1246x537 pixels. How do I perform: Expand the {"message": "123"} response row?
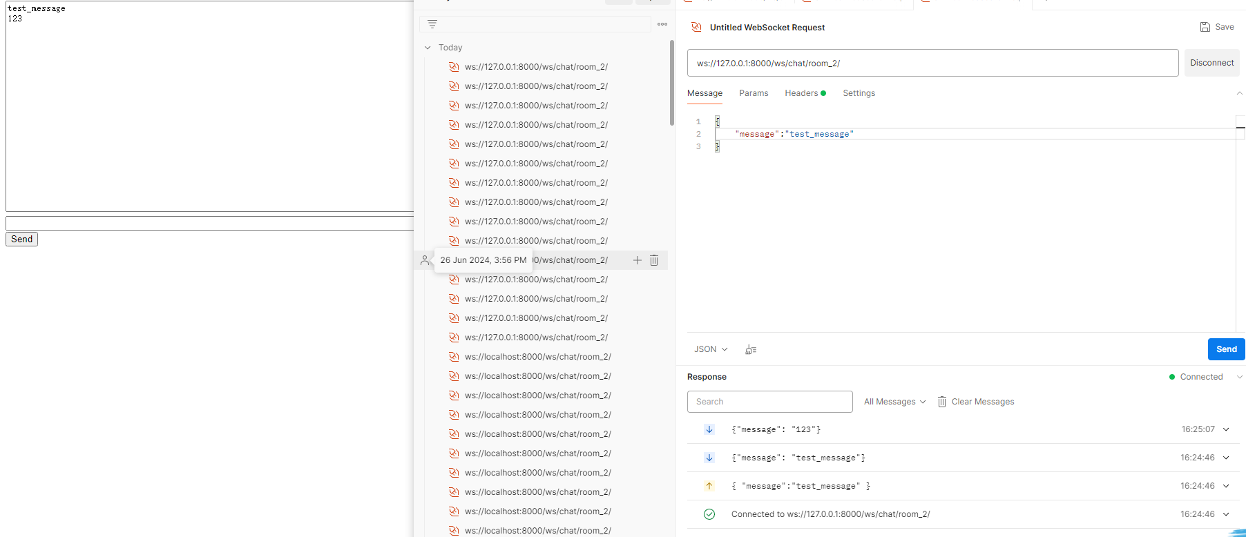pyautogui.click(x=1226, y=429)
